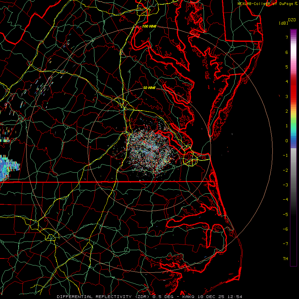Viewport: 299px width, 299px height.
Task: Click the 100 NMI range ring label
Action: [x=149, y=26]
